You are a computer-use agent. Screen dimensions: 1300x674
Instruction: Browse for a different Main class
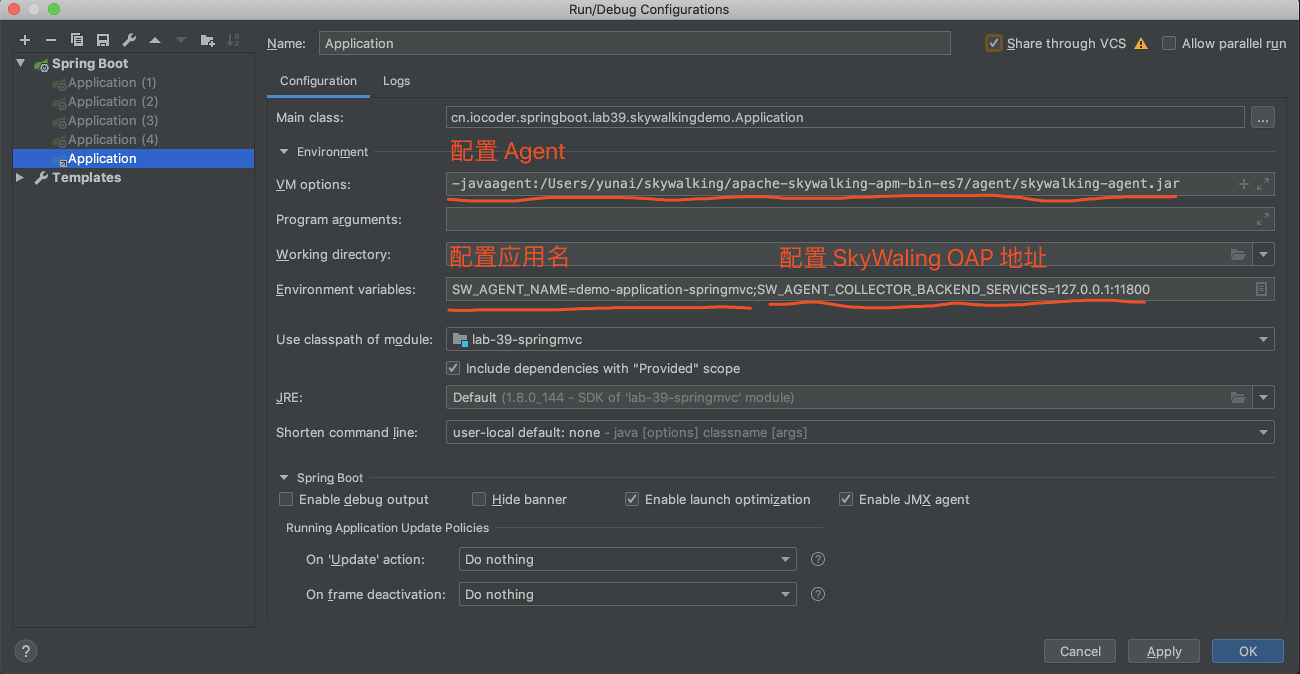pos(1263,116)
